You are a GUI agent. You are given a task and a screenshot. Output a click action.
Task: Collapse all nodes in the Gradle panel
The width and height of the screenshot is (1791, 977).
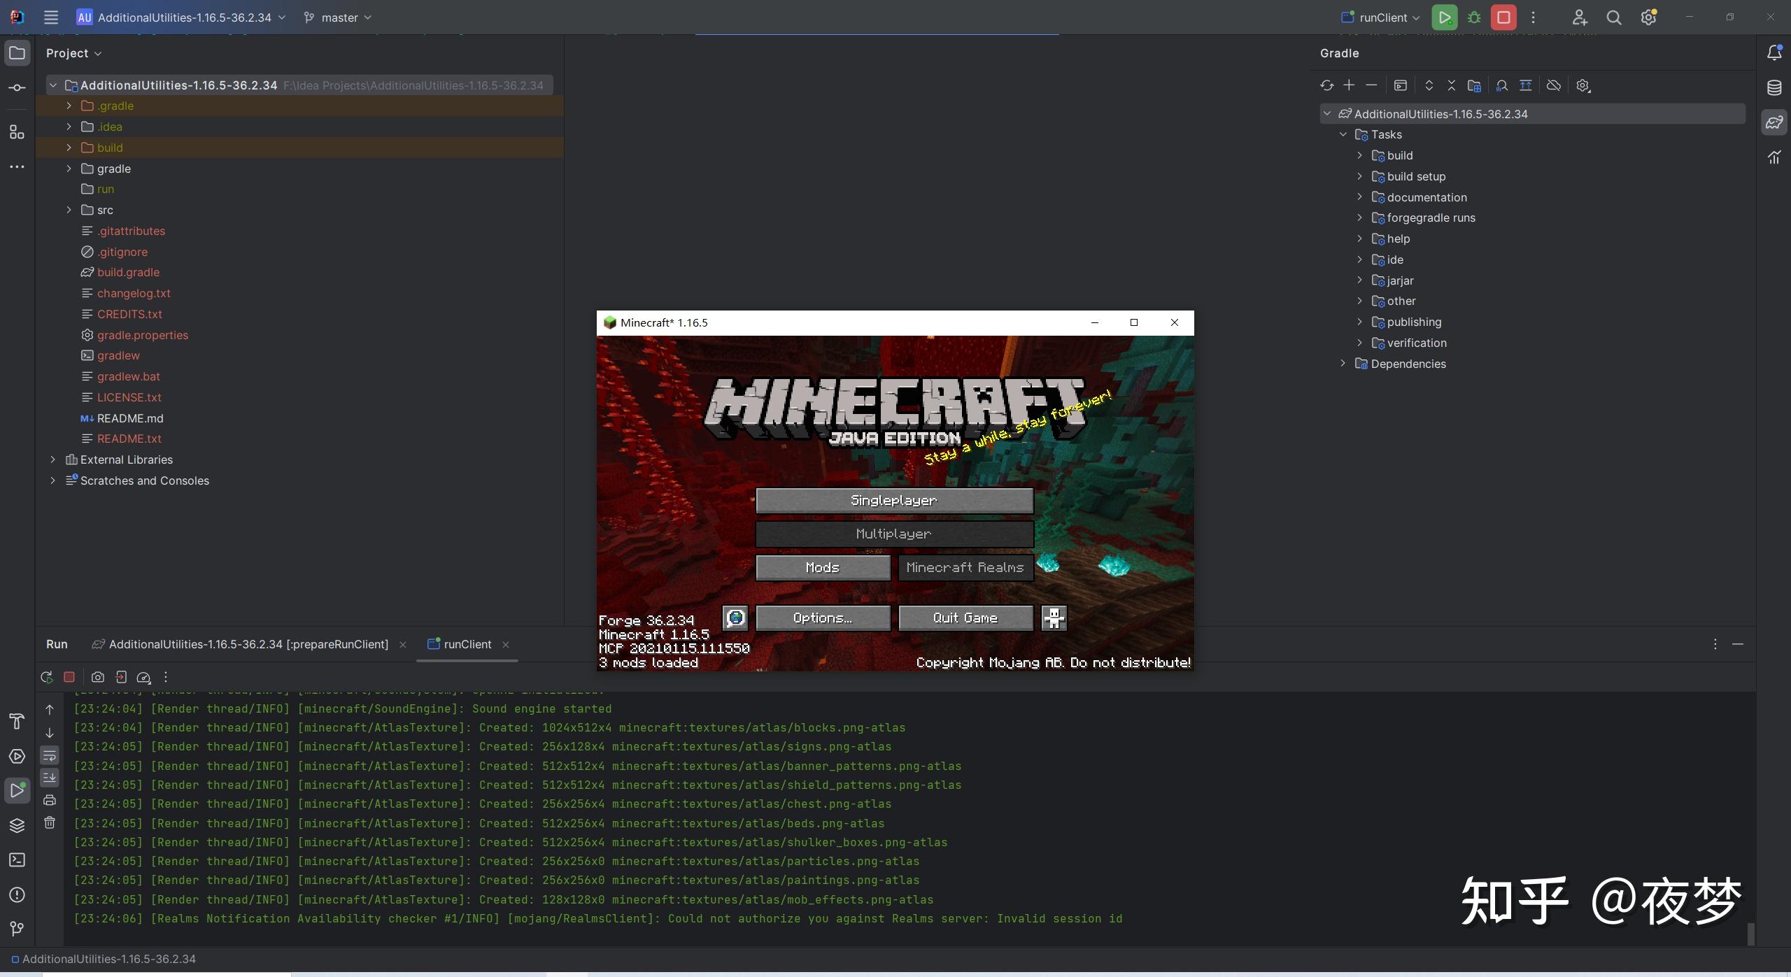tap(1451, 85)
